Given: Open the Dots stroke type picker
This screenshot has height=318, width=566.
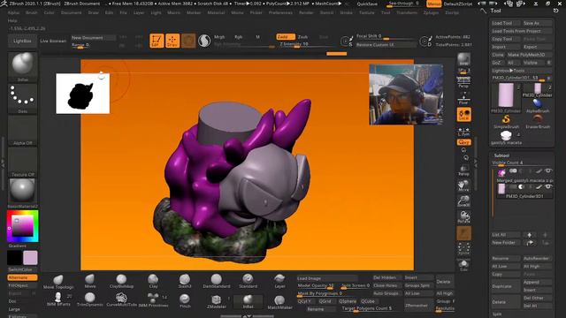Looking at the screenshot, I should 22,98.
